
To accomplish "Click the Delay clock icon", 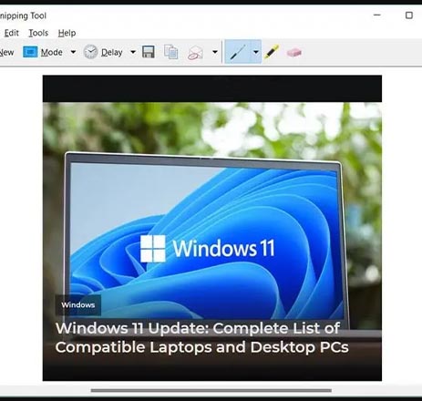I will [90, 52].
